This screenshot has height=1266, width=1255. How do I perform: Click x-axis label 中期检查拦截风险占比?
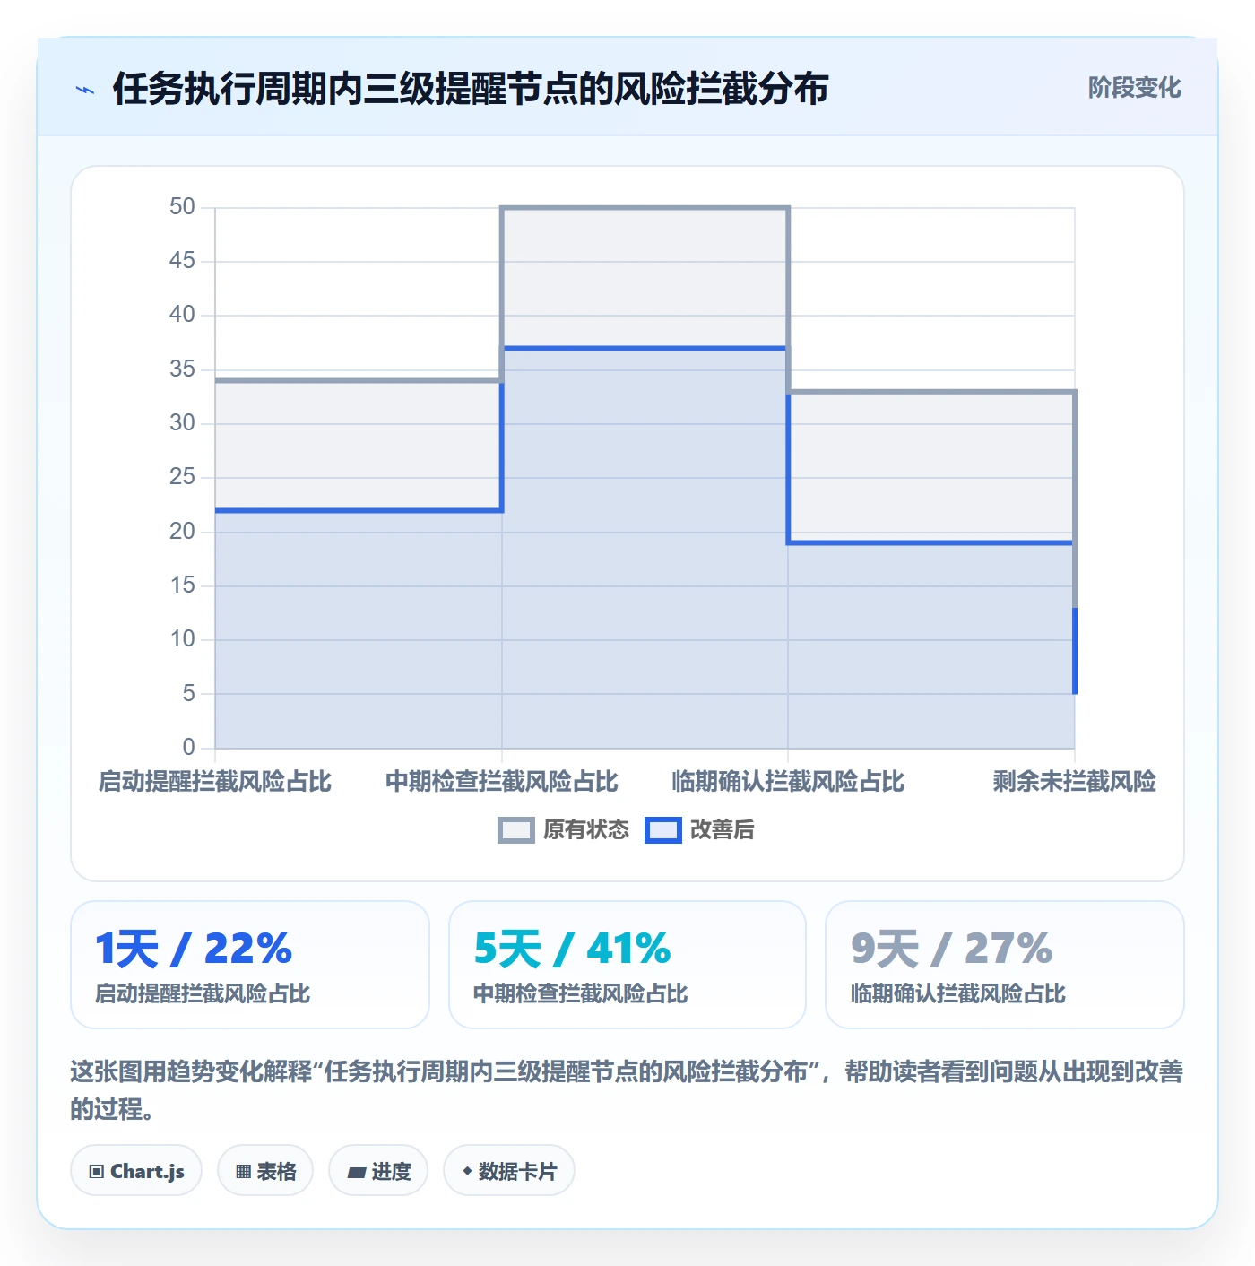click(502, 782)
